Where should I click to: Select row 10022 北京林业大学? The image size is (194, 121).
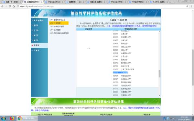(122, 89)
